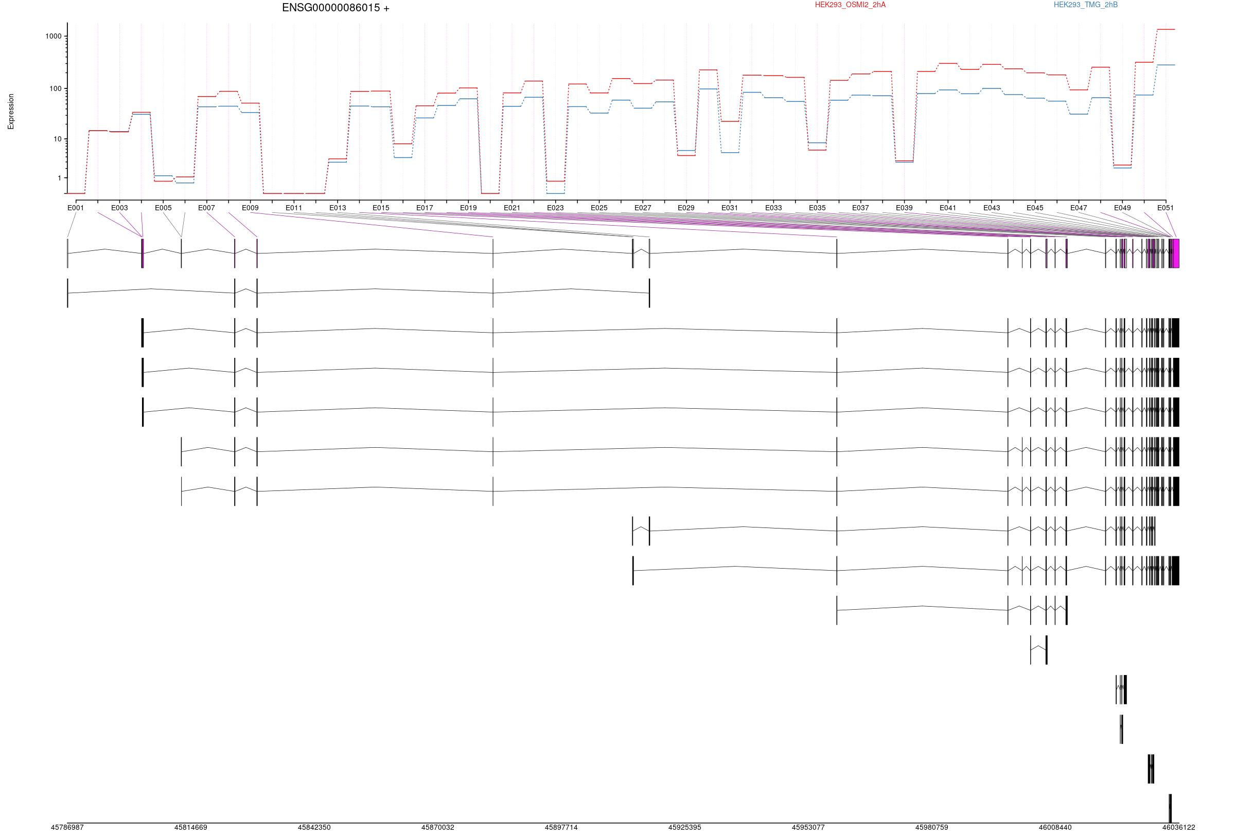Select exon label E019
Viewport: 1235px width, 838px height.
(468, 208)
